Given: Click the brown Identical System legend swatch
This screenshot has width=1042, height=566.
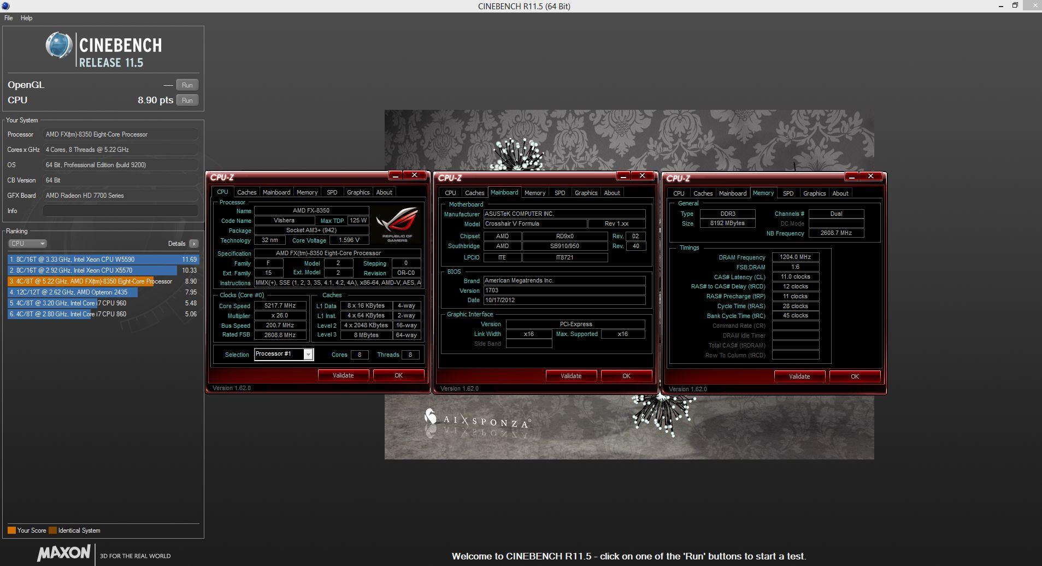Looking at the screenshot, I should [52, 530].
